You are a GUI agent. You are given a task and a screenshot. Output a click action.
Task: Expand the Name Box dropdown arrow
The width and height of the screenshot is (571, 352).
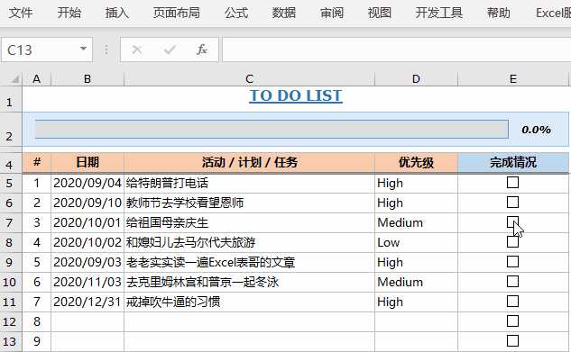(83, 49)
